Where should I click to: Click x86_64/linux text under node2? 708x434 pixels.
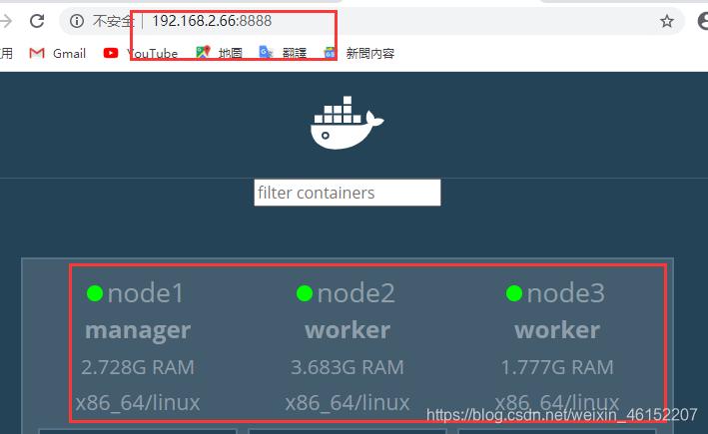348,402
